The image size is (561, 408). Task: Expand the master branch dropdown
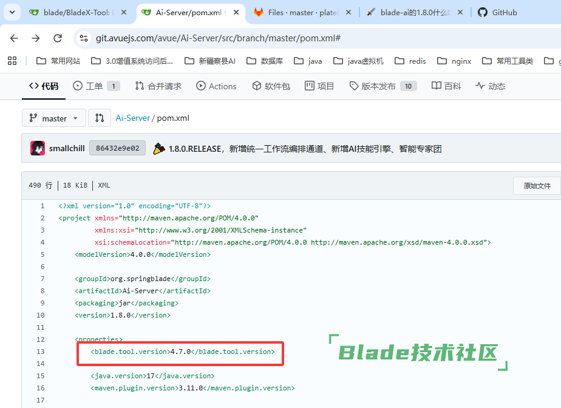click(x=53, y=118)
